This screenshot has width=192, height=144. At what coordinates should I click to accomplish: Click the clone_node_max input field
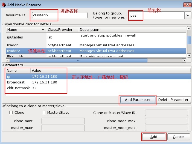tap(167, 121)
